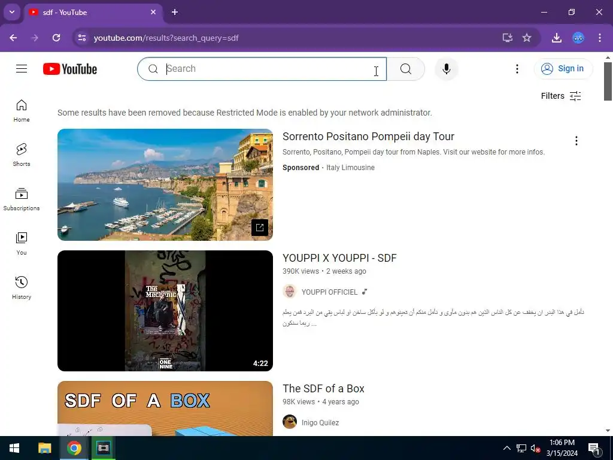This screenshot has width=613, height=460.
Task: Open YOUPPI OFFICIEL channel avatar
Action: [290, 292]
